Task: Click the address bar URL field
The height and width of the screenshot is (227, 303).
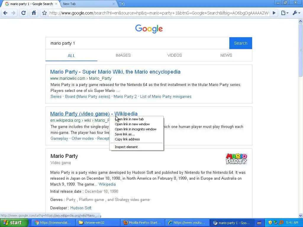Action: (x=159, y=13)
